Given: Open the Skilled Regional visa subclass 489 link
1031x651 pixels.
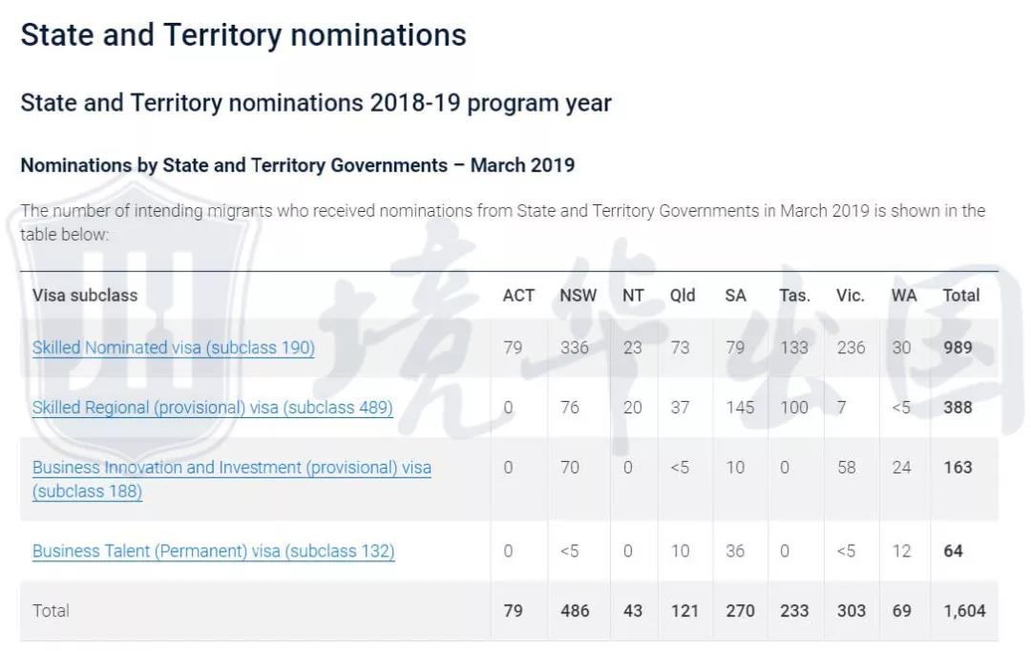Looking at the screenshot, I should pyautogui.click(x=212, y=408).
